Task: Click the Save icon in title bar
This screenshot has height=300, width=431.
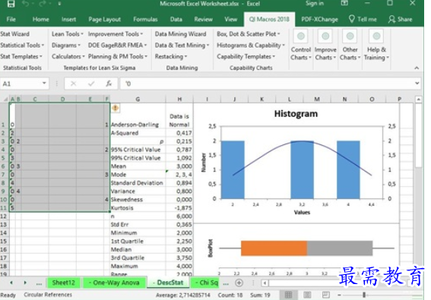Action: [11, 4]
